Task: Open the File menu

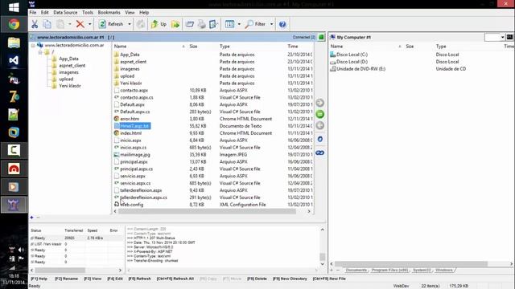Action: tap(33, 13)
